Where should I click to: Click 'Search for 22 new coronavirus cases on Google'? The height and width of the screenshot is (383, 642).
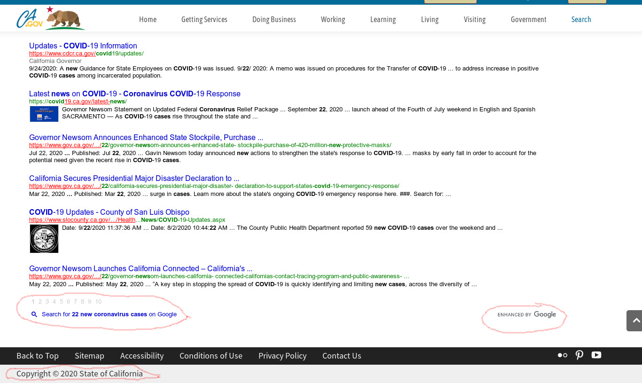[109, 314]
